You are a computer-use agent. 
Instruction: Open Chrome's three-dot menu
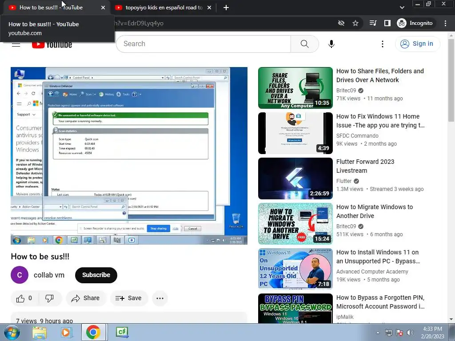click(445, 23)
